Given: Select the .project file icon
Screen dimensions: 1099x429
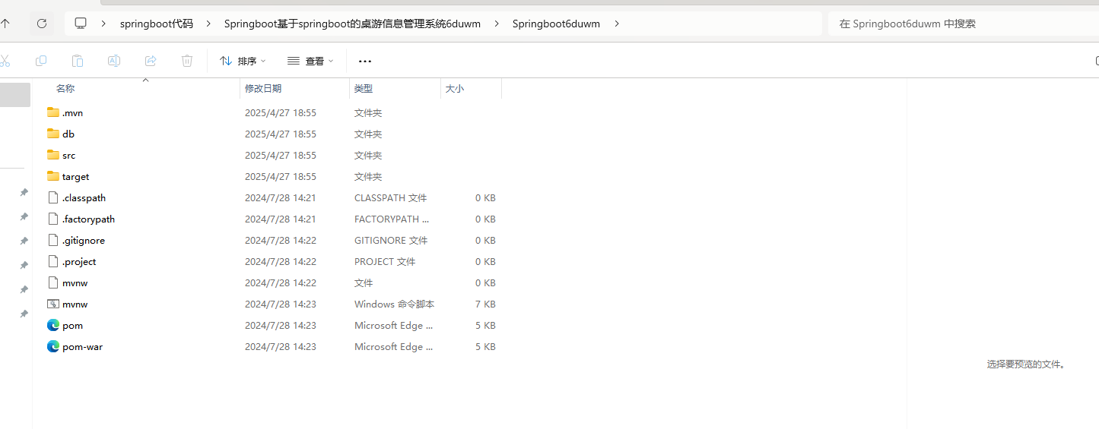Looking at the screenshot, I should (53, 261).
